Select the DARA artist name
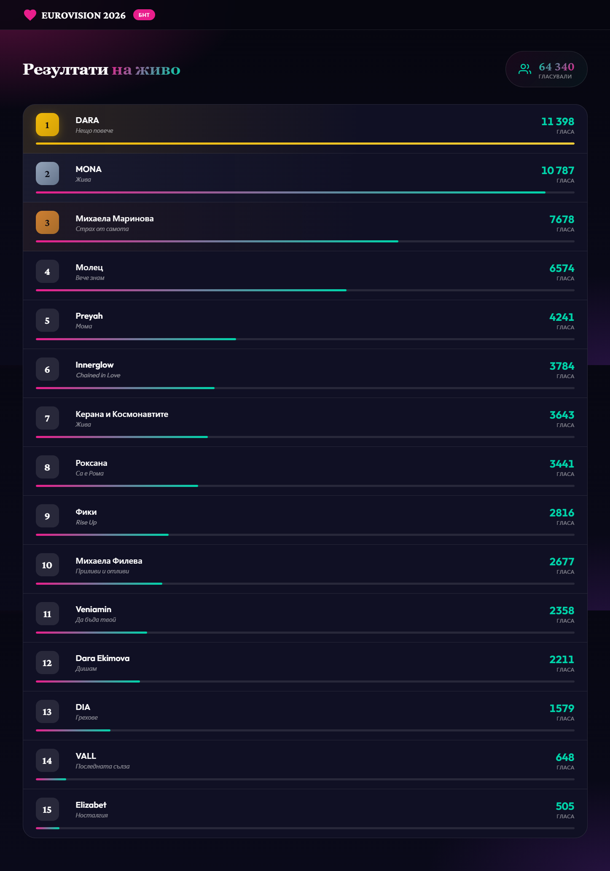This screenshot has height=871, width=610. point(87,121)
